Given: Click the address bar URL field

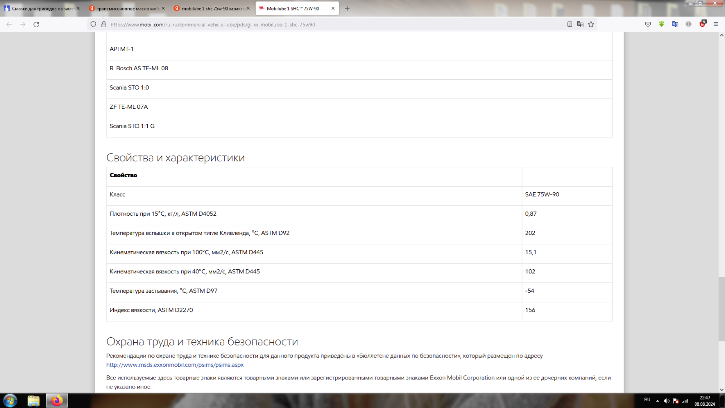Looking at the screenshot, I should coord(335,24).
